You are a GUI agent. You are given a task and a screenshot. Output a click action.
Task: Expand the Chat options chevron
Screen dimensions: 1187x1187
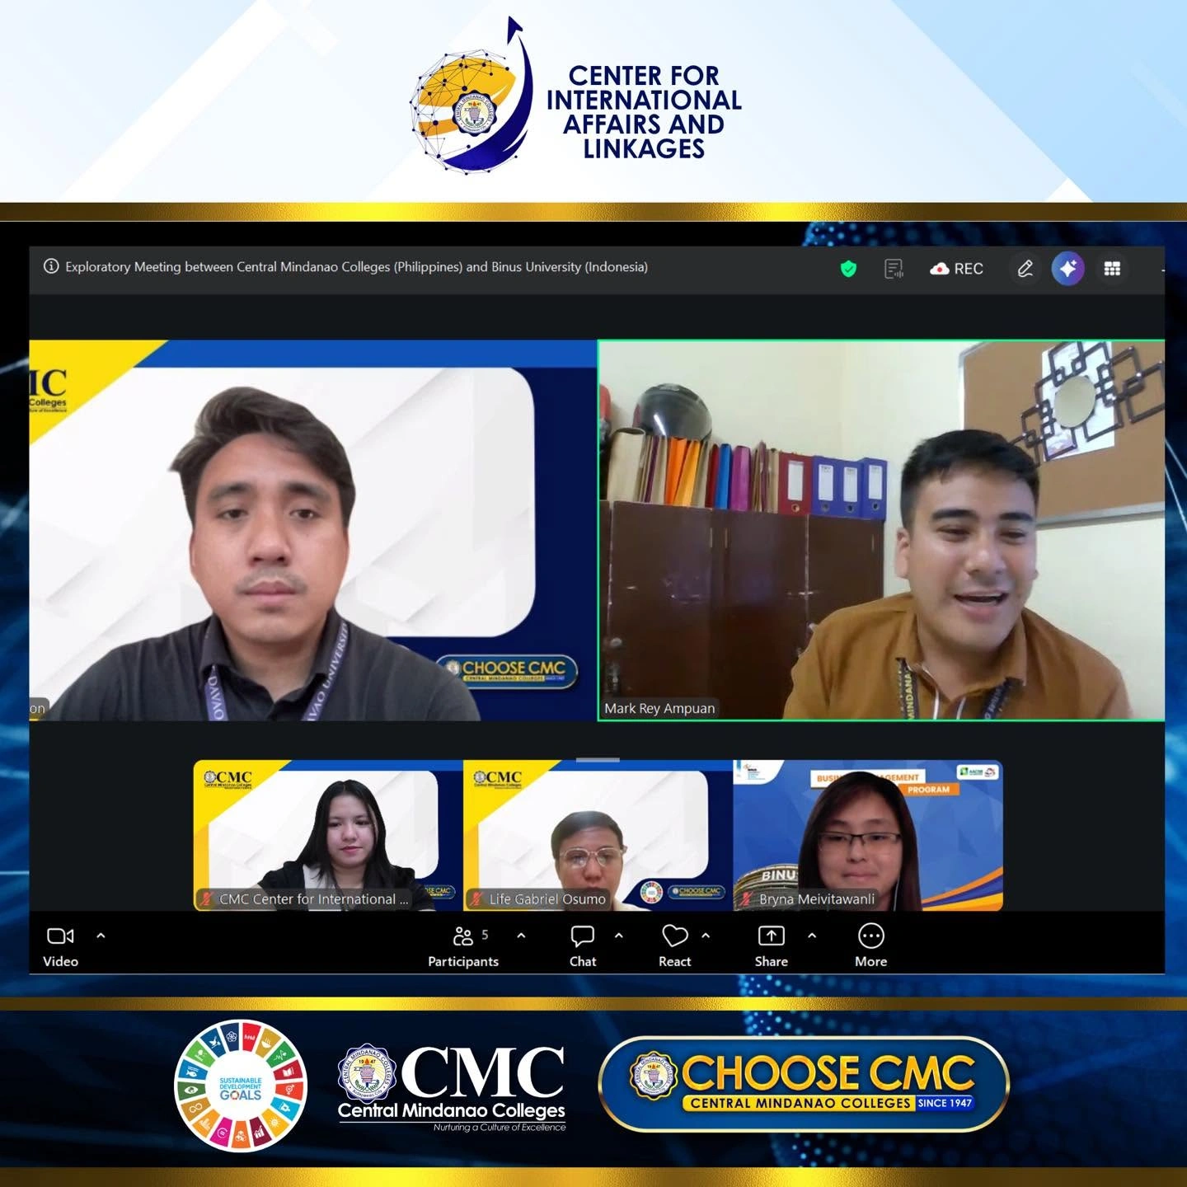[x=619, y=936]
